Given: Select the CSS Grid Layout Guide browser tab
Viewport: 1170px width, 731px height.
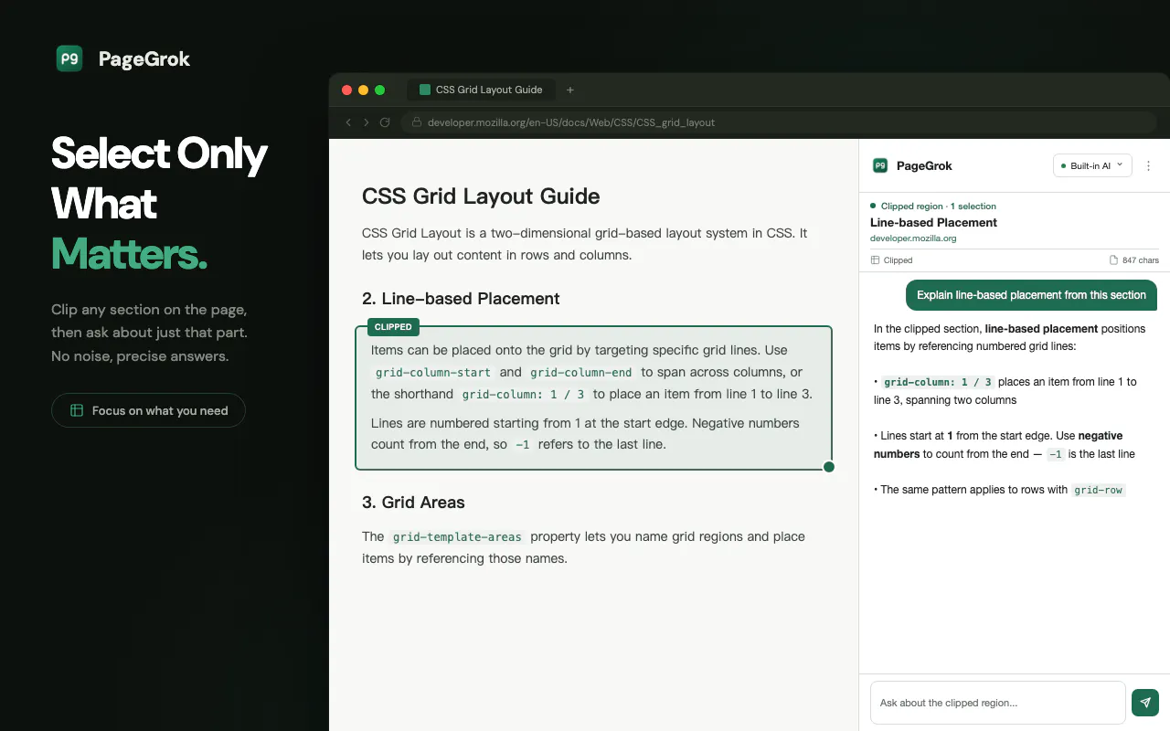Looking at the screenshot, I should point(481,90).
